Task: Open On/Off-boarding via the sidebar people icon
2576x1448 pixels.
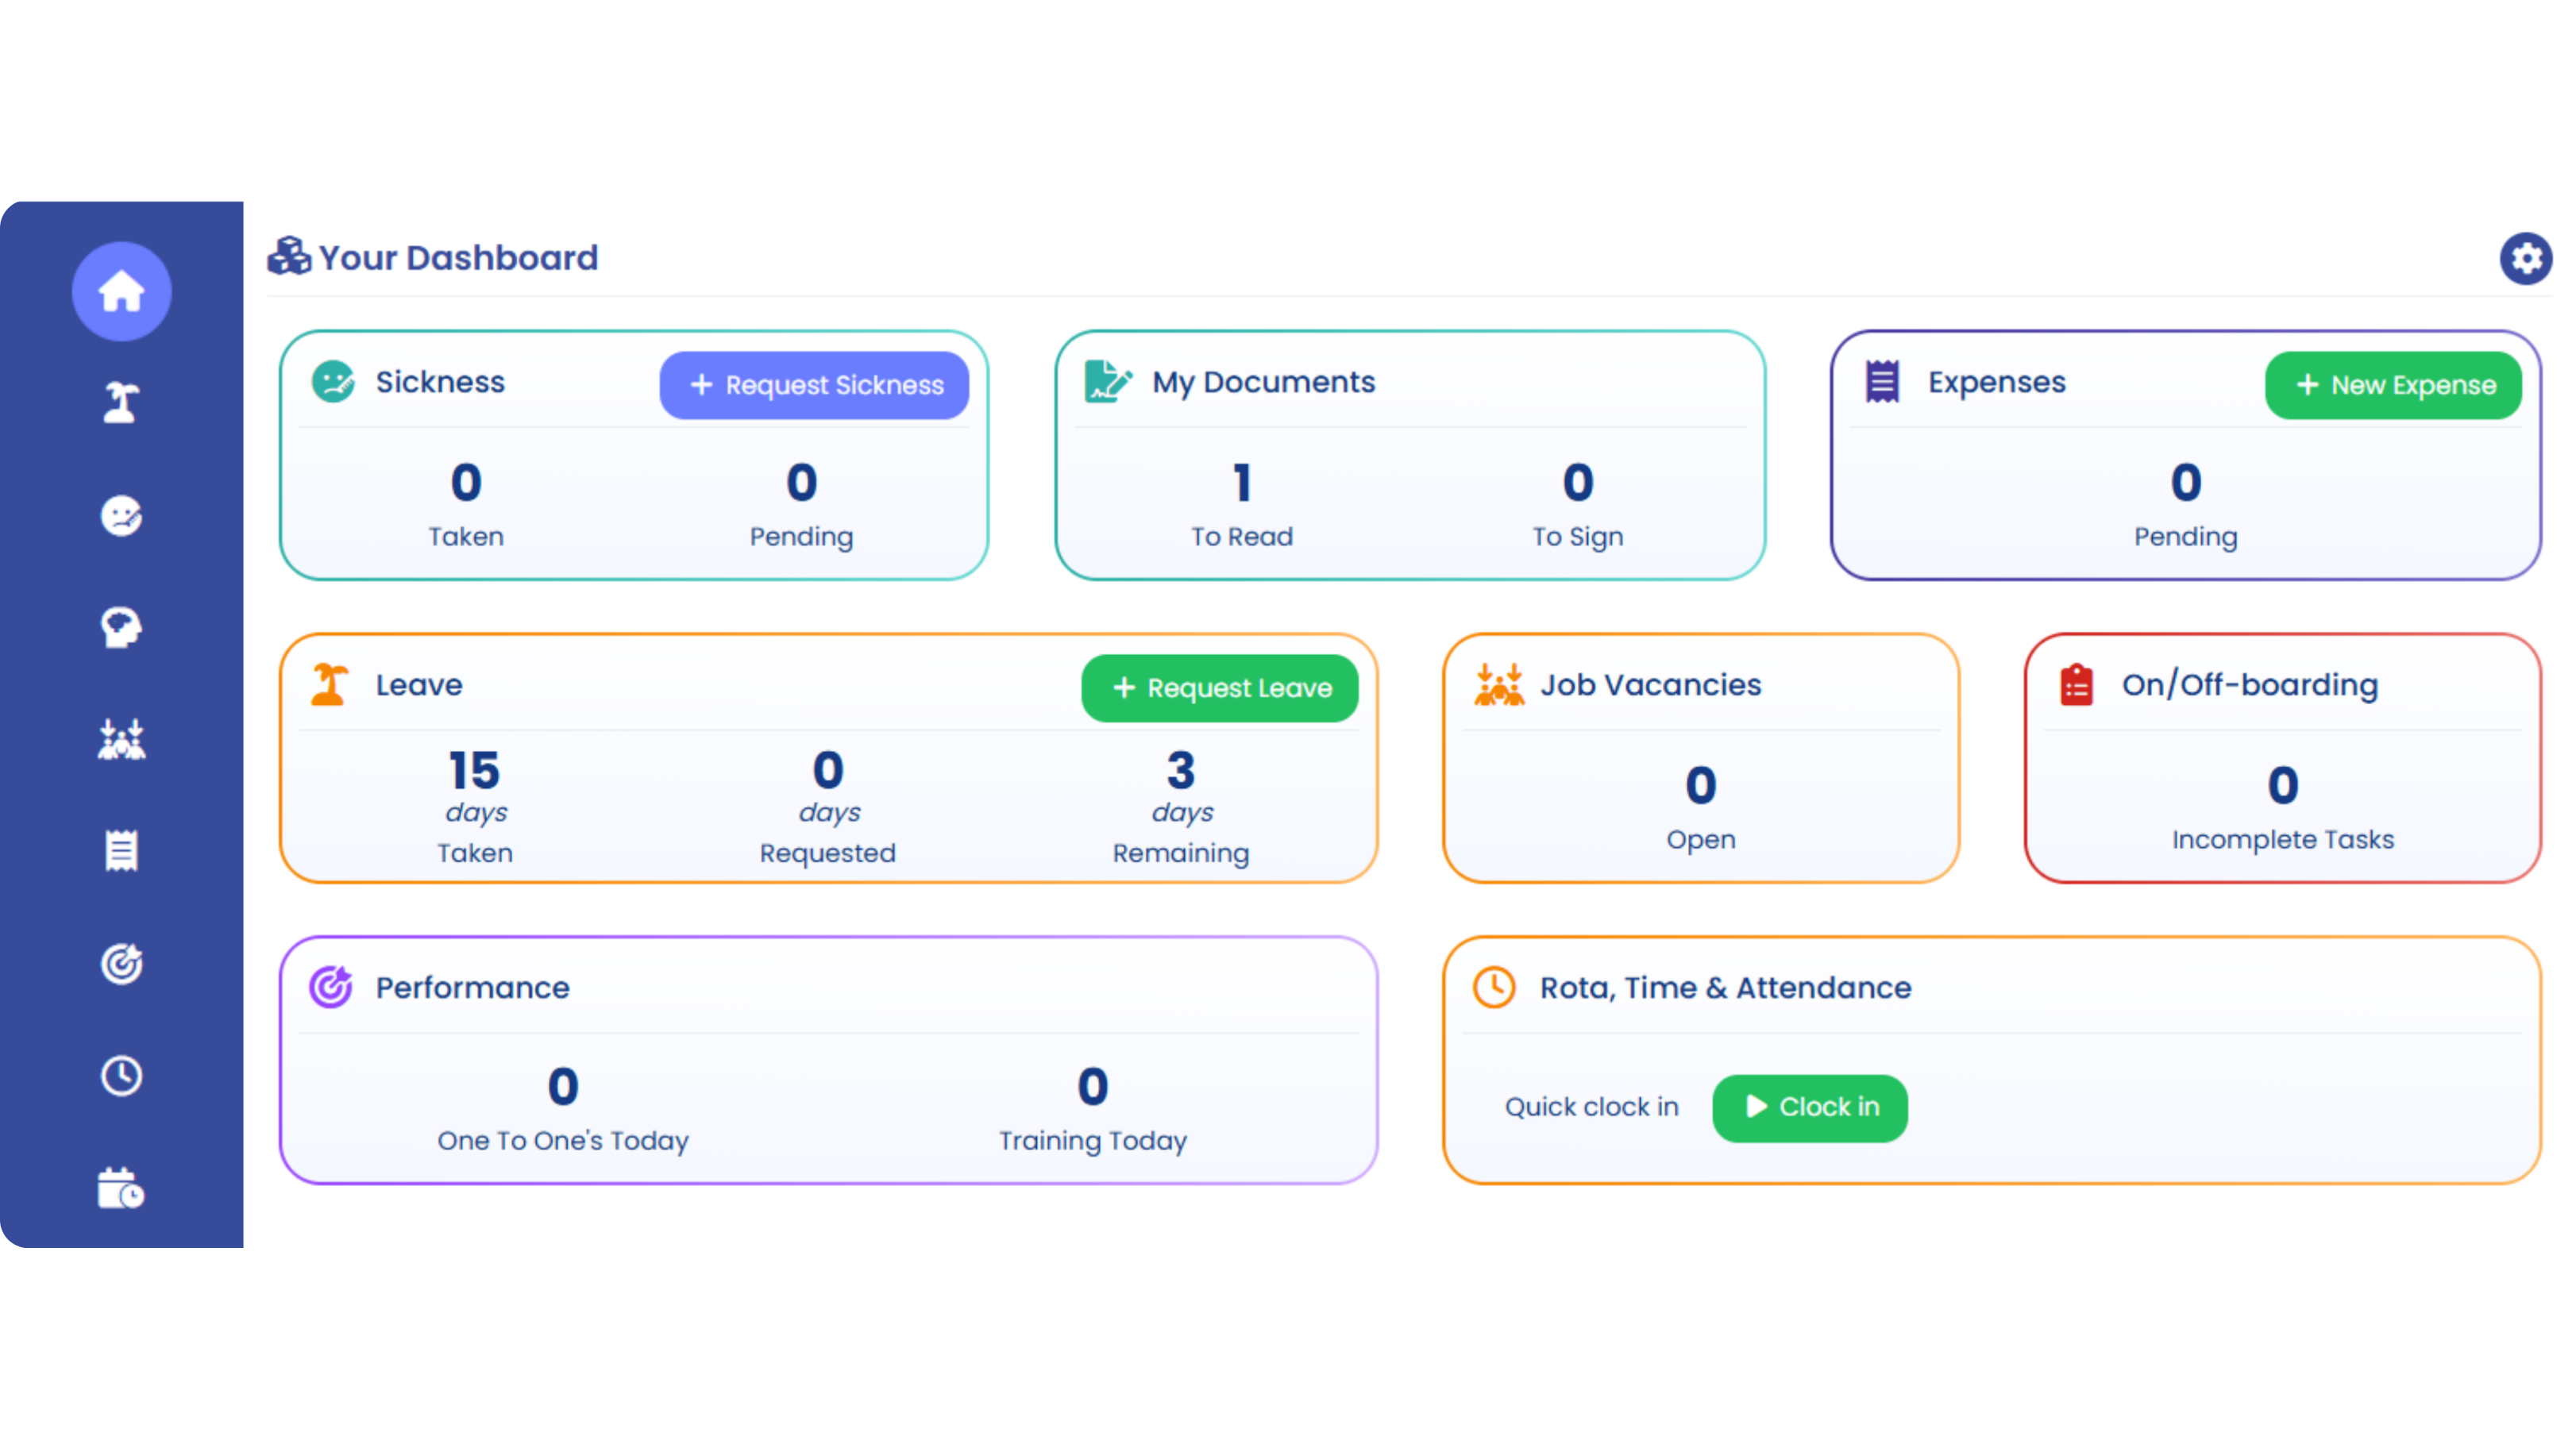Action: [121, 739]
